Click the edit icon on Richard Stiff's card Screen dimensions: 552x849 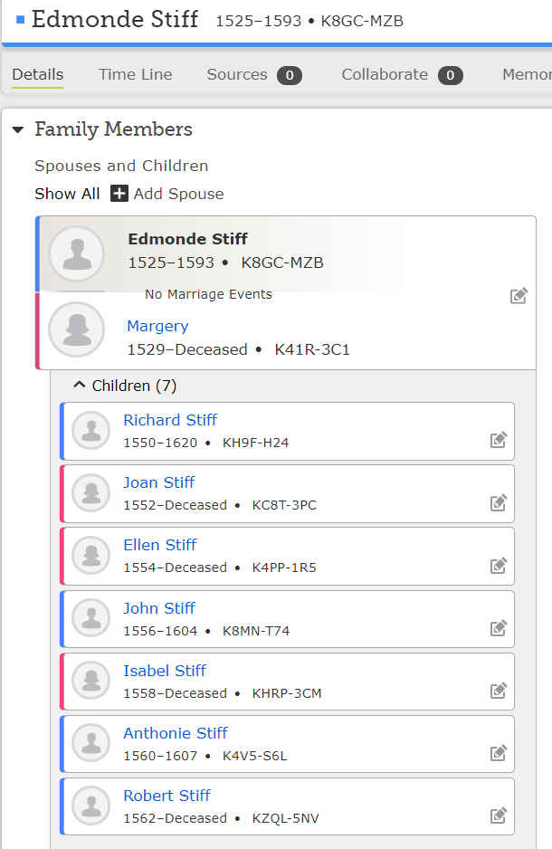coord(499,440)
